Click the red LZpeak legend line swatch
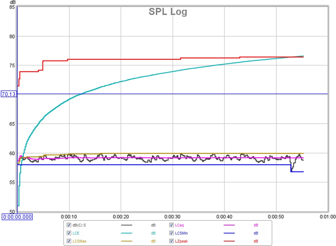This screenshot has height=246, width=336. [229, 241]
